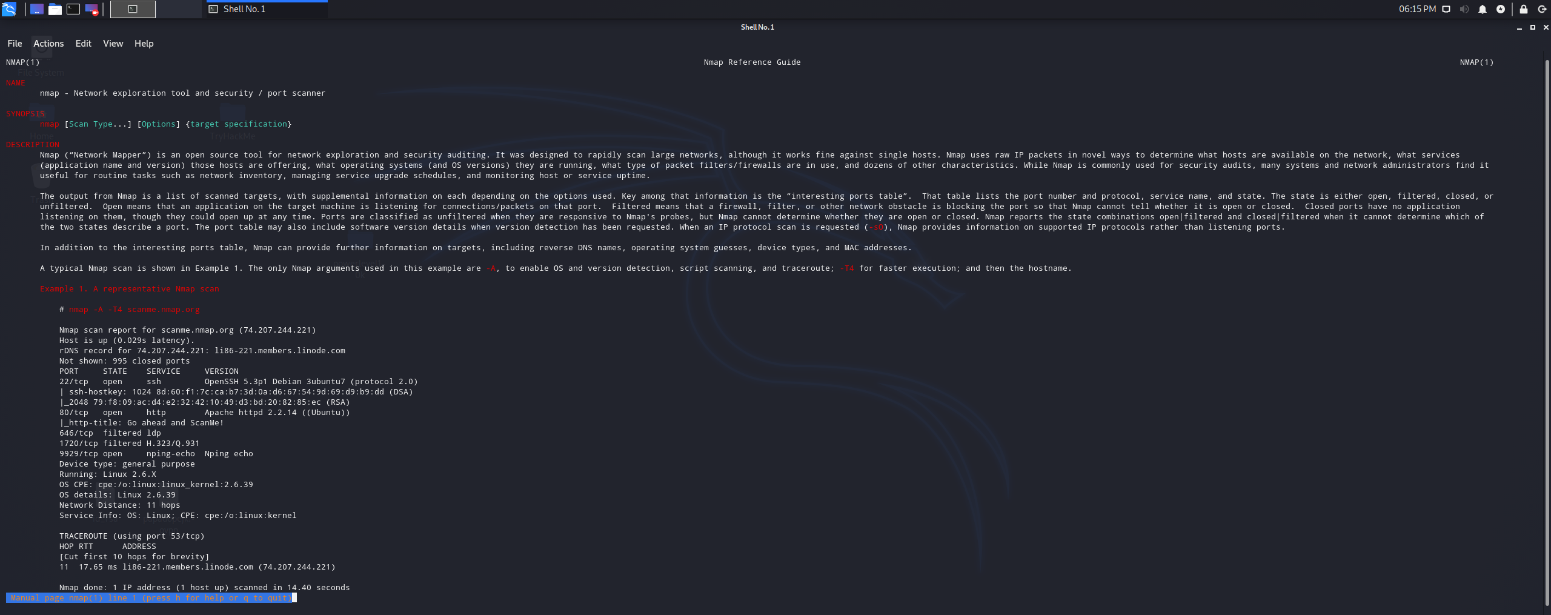The height and width of the screenshot is (615, 1551).
Task: Click "[Scan Type...]" in the synopsis
Action: [98, 124]
